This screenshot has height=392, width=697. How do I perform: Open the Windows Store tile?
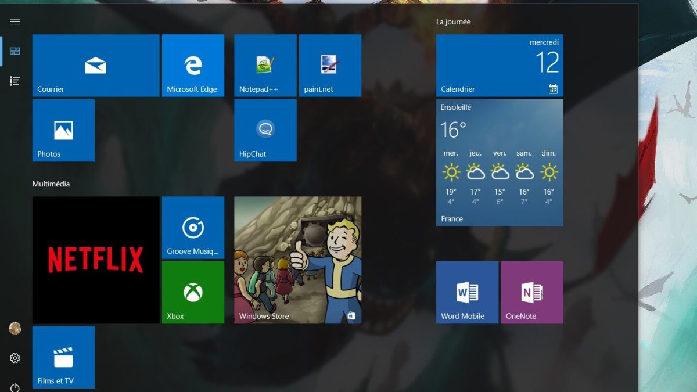[x=298, y=260]
